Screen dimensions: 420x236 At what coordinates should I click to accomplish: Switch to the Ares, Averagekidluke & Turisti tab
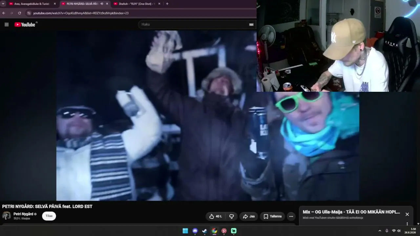coord(31,4)
